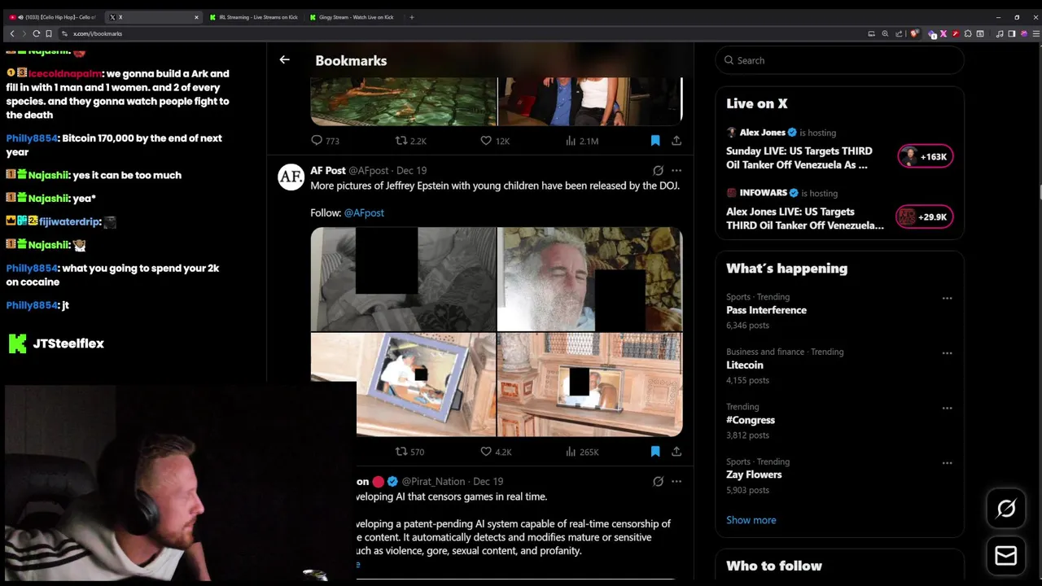Share the AF Post with 265K views
This screenshot has width=1042, height=586.
pyautogui.click(x=676, y=452)
